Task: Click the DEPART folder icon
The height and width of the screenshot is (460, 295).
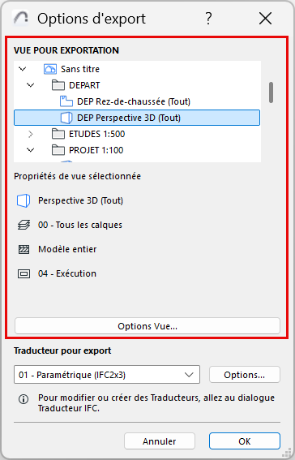Action: point(58,85)
